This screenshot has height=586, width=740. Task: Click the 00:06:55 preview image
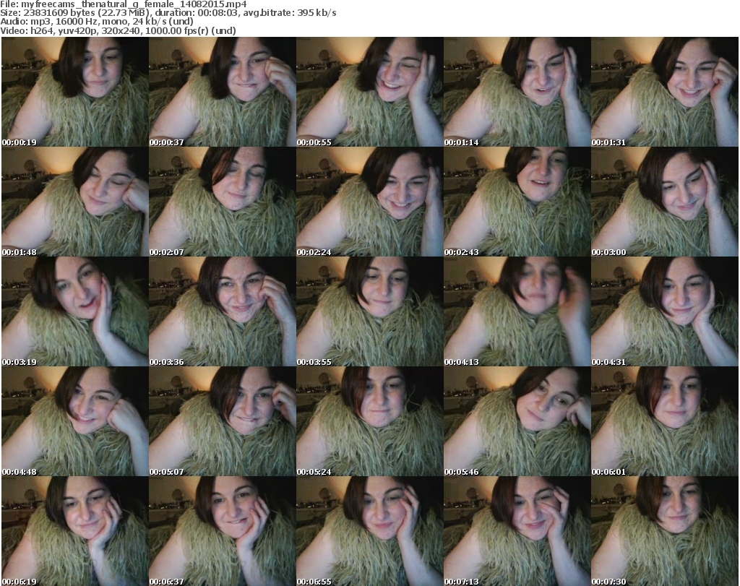(x=370, y=531)
